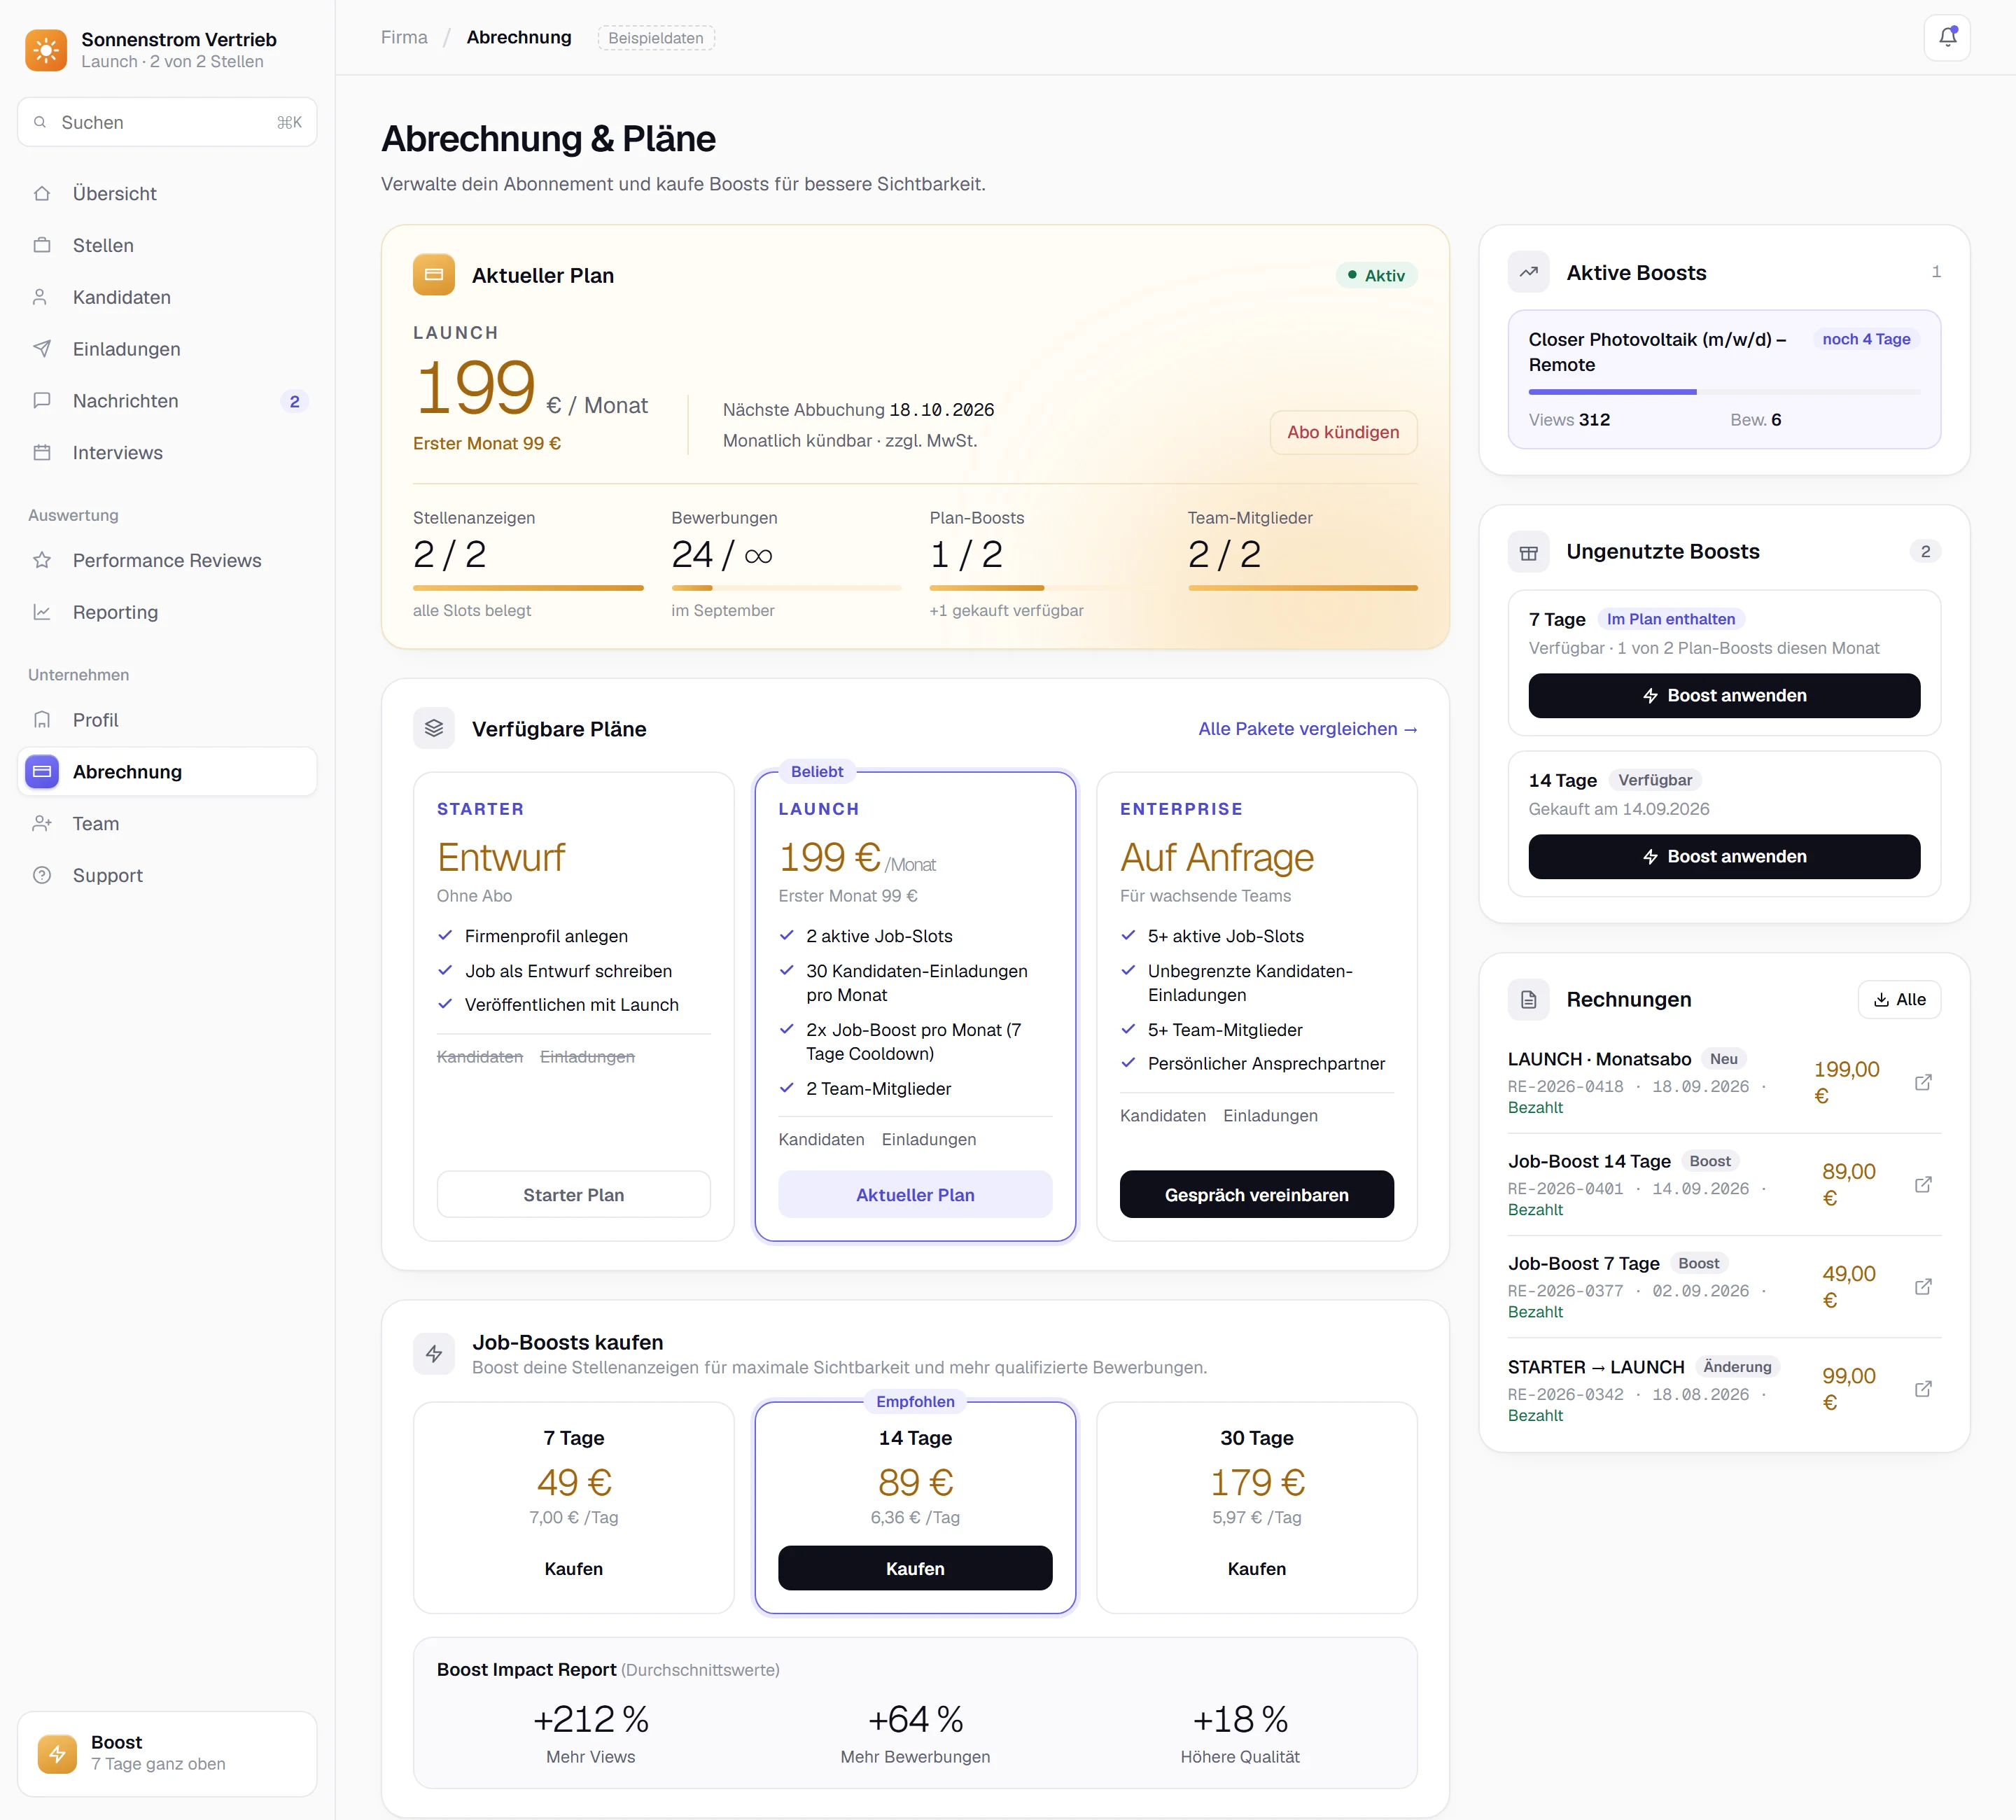2016x1820 pixels.
Task: Open Einladungen in the sidebar
Action: tap(167, 349)
